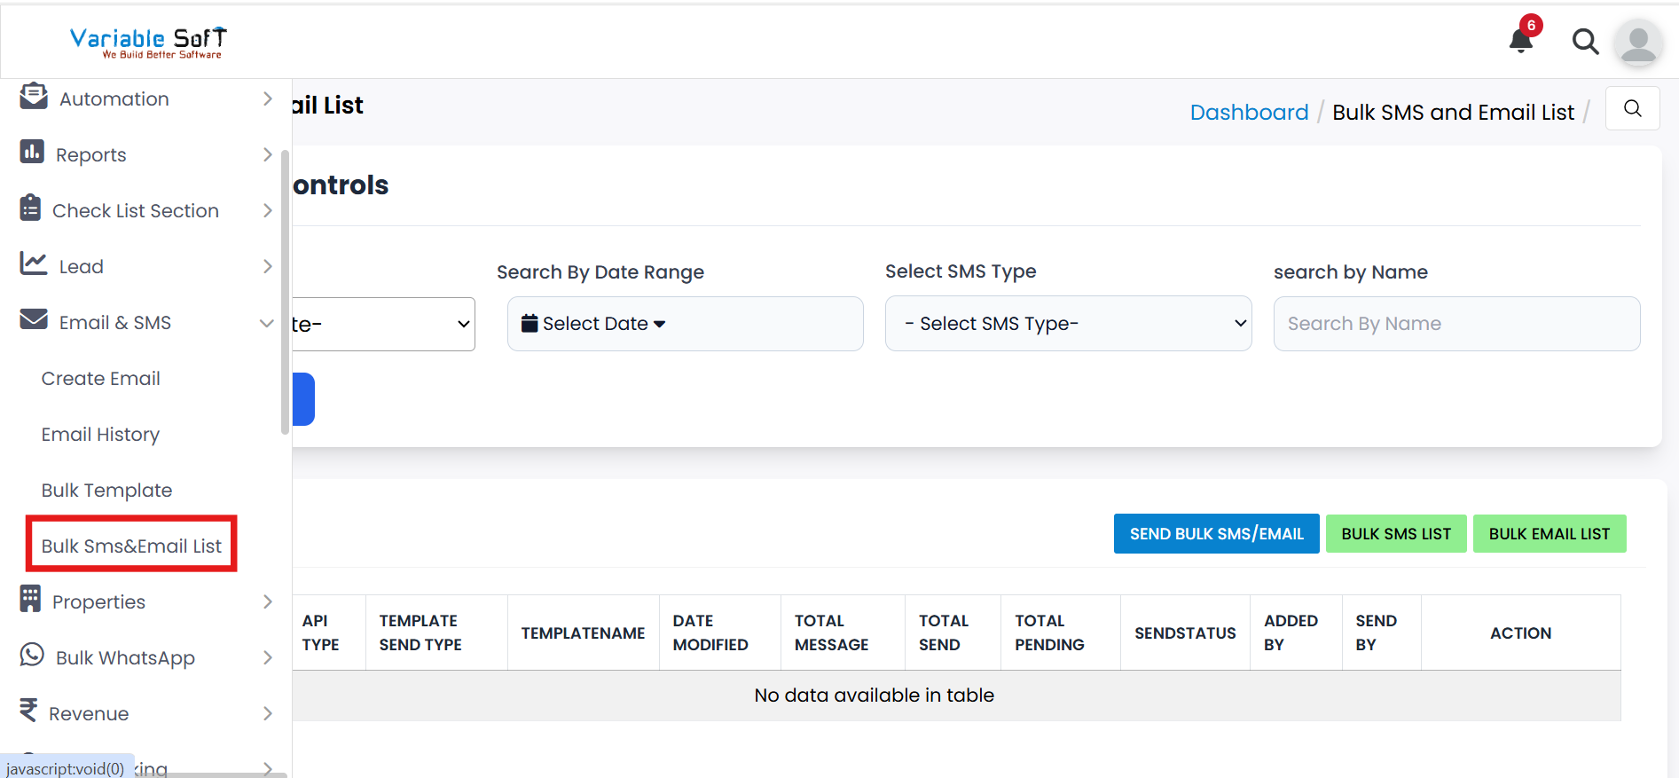Viewport: 1679px width, 778px height.
Task: Open Bulk Sms&Email List menu item
Action: pos(131,546)
